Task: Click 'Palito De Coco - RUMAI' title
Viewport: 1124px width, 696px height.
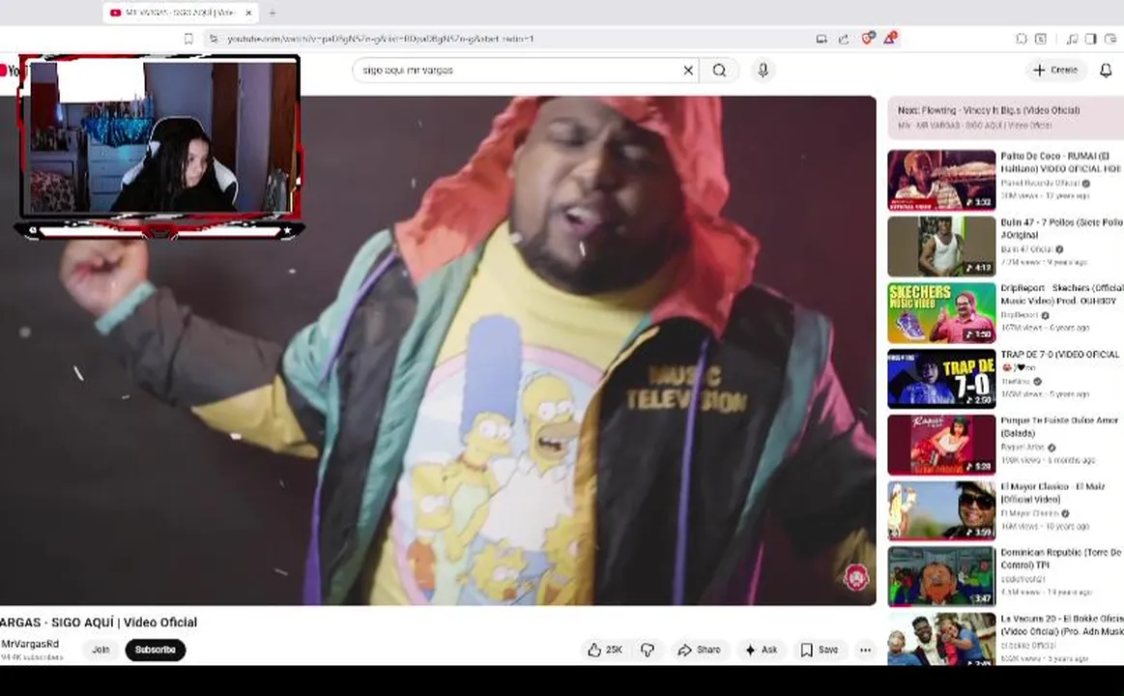Action: click(x=1061, y=162)
